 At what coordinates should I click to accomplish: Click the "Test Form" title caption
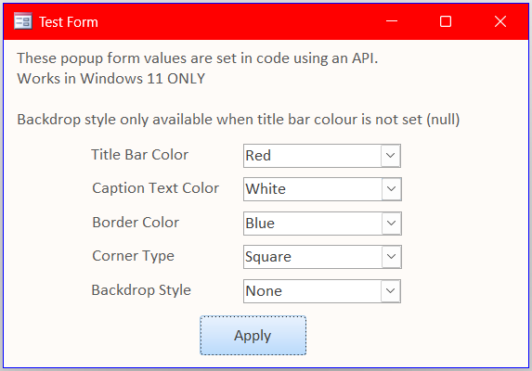(69, 22)
